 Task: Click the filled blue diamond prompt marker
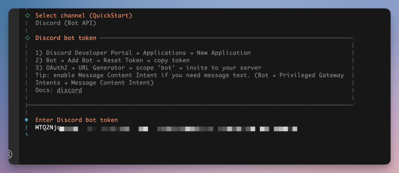[26, 120]
